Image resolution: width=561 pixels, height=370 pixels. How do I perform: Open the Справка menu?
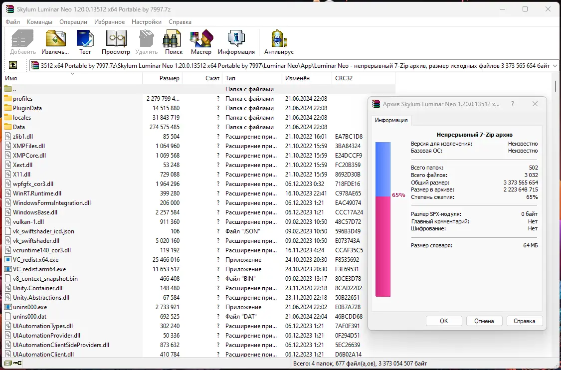180,22
